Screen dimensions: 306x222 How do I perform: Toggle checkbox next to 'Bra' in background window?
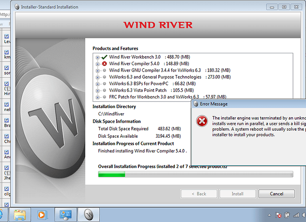click(x=7, y=120)
